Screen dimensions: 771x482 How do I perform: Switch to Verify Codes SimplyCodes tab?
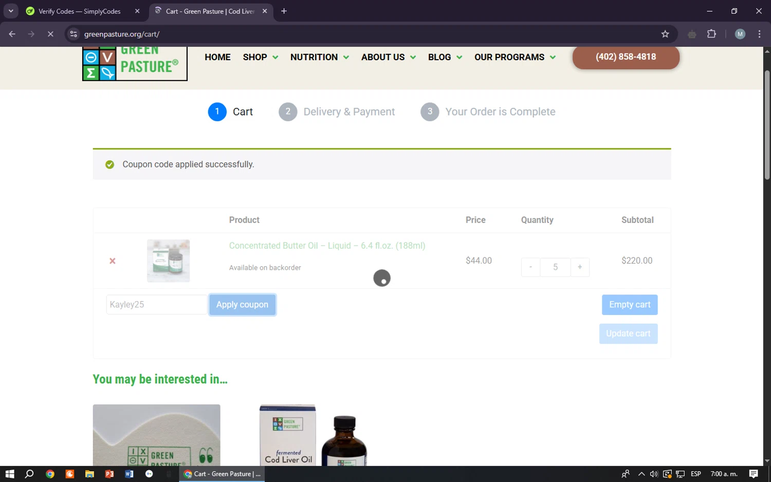pyautogui.click(x=80, y=11)
